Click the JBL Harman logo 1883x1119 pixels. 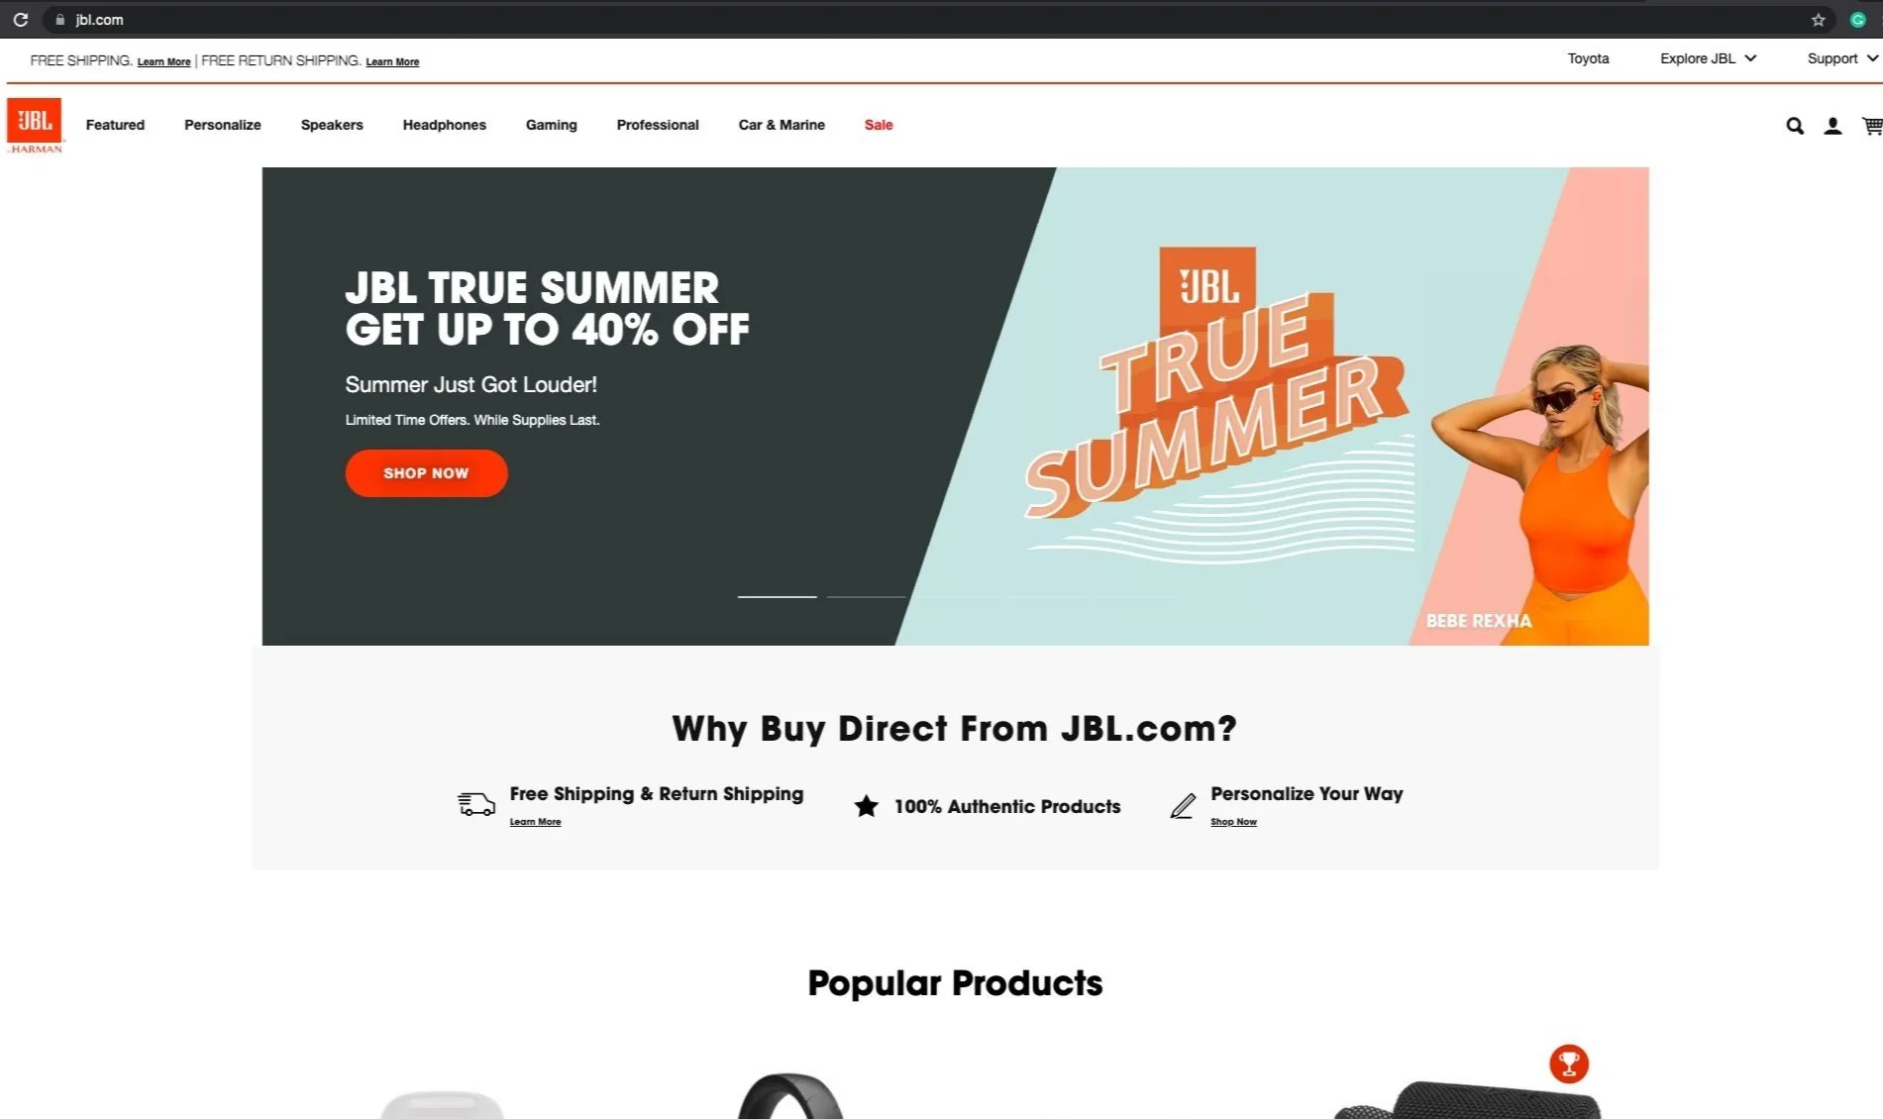click(35, 125)
